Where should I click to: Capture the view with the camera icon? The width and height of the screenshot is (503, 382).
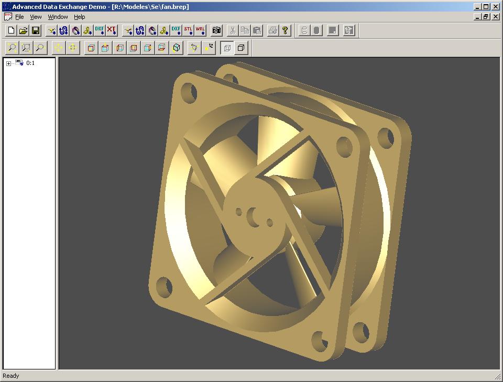click(x=216, y=30)
